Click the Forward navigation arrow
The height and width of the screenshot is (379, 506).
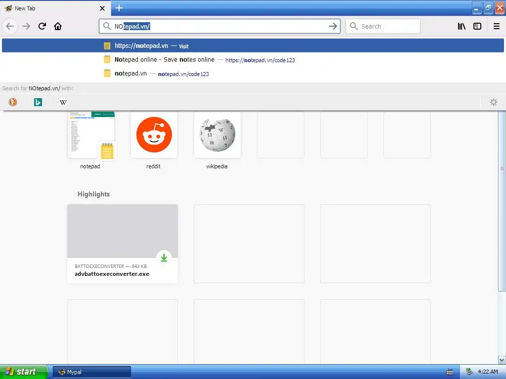[26, 26]
